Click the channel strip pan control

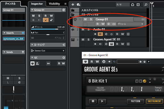click(x=14, y=90)
